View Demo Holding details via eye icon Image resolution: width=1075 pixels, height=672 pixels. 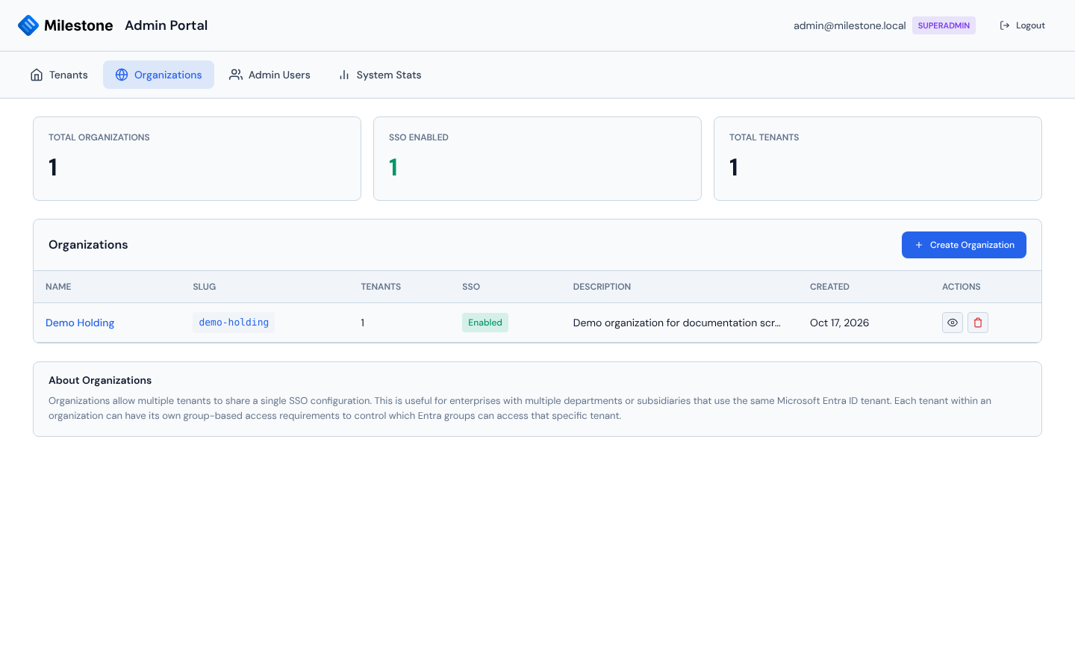pyautogui.click(x=953, y=323)
